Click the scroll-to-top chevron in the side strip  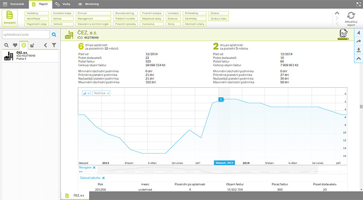tap(359, 59)
